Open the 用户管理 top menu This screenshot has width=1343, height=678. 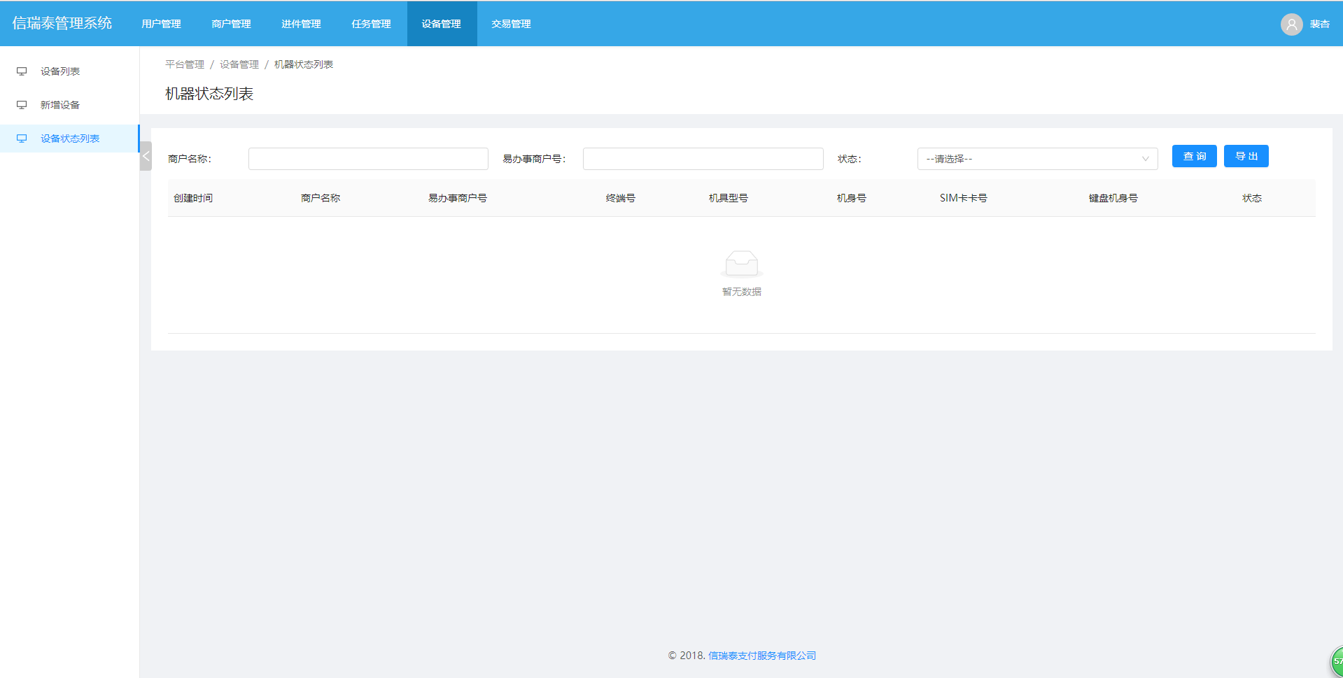[161, 24]
